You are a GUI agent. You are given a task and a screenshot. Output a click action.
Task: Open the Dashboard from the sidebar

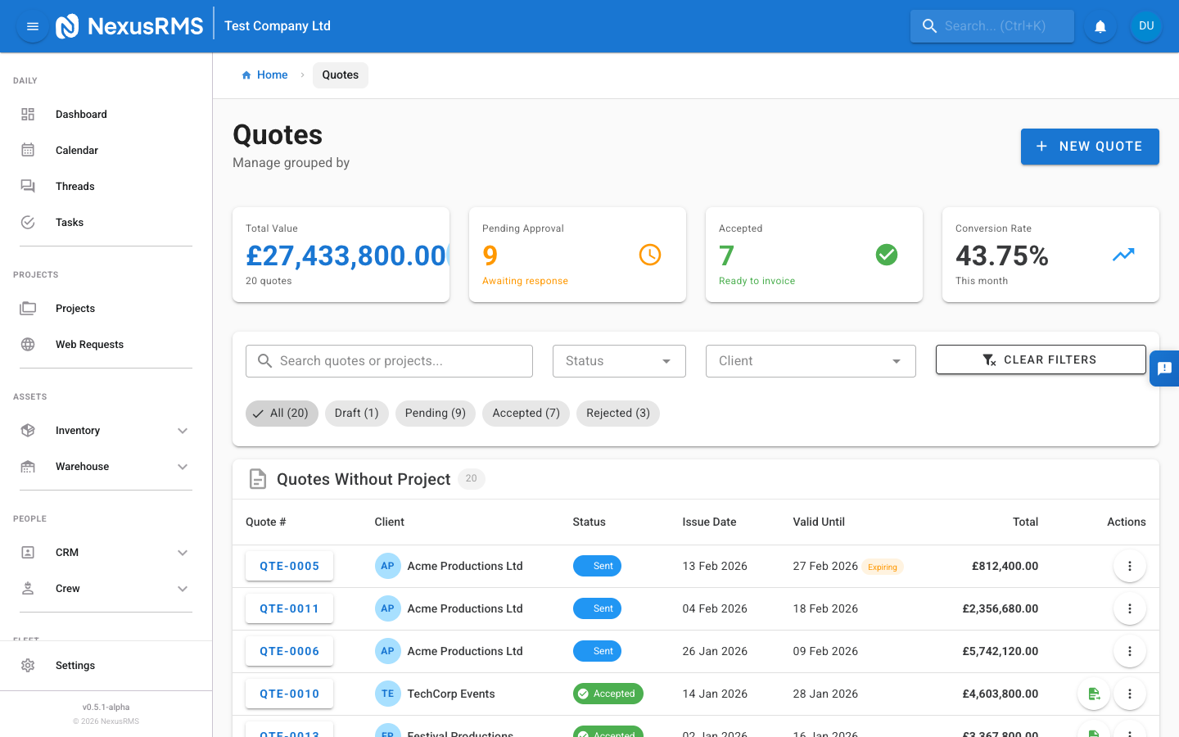pyautogui.click(x=81, y=114)
